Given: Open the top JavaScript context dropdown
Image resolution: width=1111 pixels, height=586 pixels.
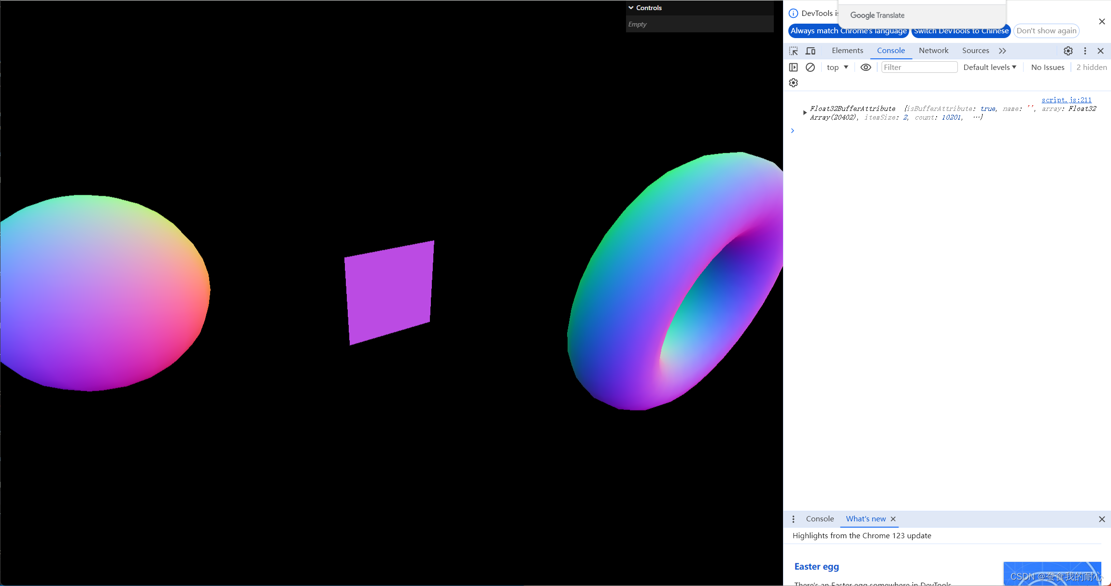Looking at the screenshot, I should pos(837,68).
